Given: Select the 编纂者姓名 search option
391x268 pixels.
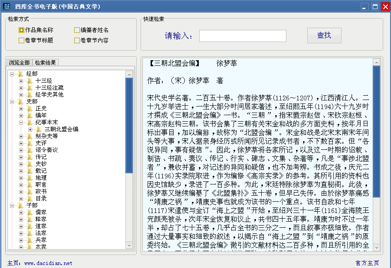Looking at the screenshot, I should pyautogui.click(x=91, y=30).
